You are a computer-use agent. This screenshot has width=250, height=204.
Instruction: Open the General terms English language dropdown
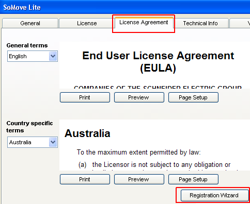click(x=33, y=56)
